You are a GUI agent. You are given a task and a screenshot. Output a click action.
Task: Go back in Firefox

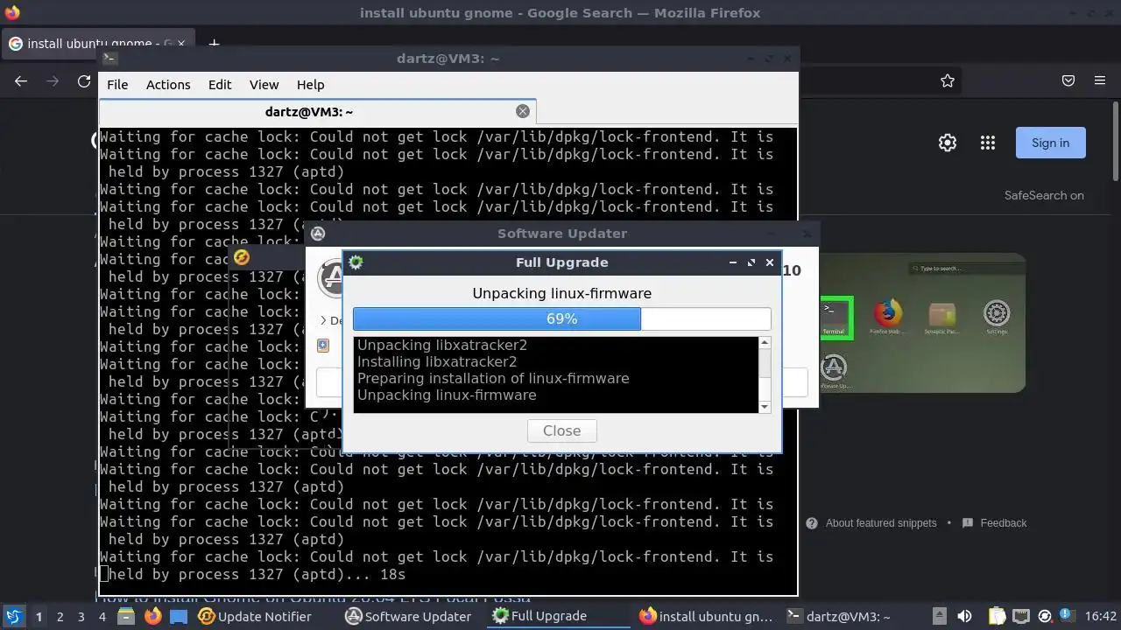[x=21, y=80]
